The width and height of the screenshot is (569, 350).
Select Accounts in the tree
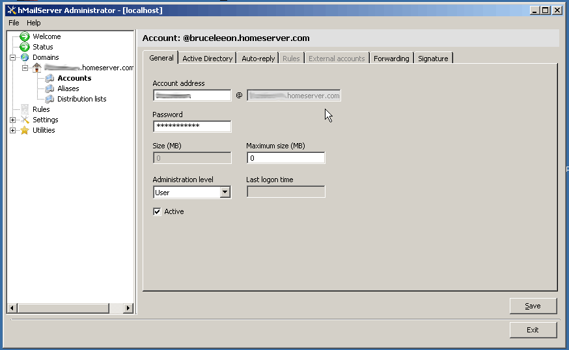74,78
